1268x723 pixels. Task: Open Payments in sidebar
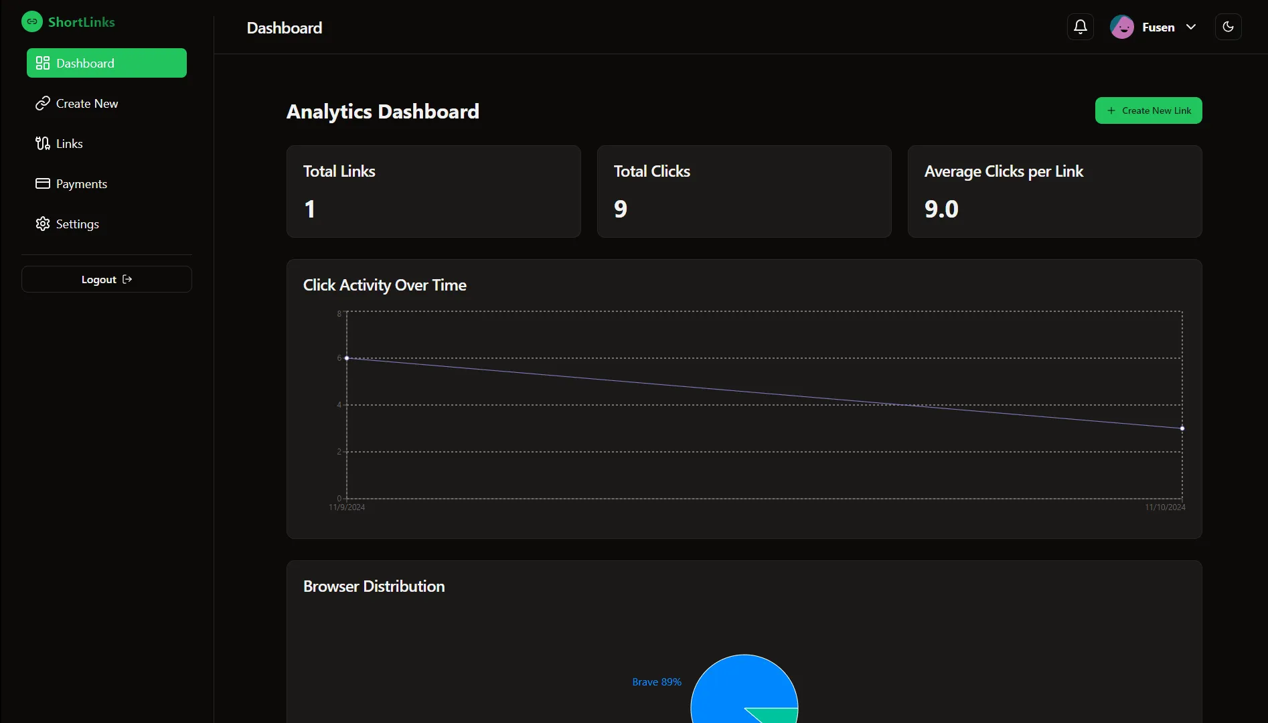click(x=106, y=183)
